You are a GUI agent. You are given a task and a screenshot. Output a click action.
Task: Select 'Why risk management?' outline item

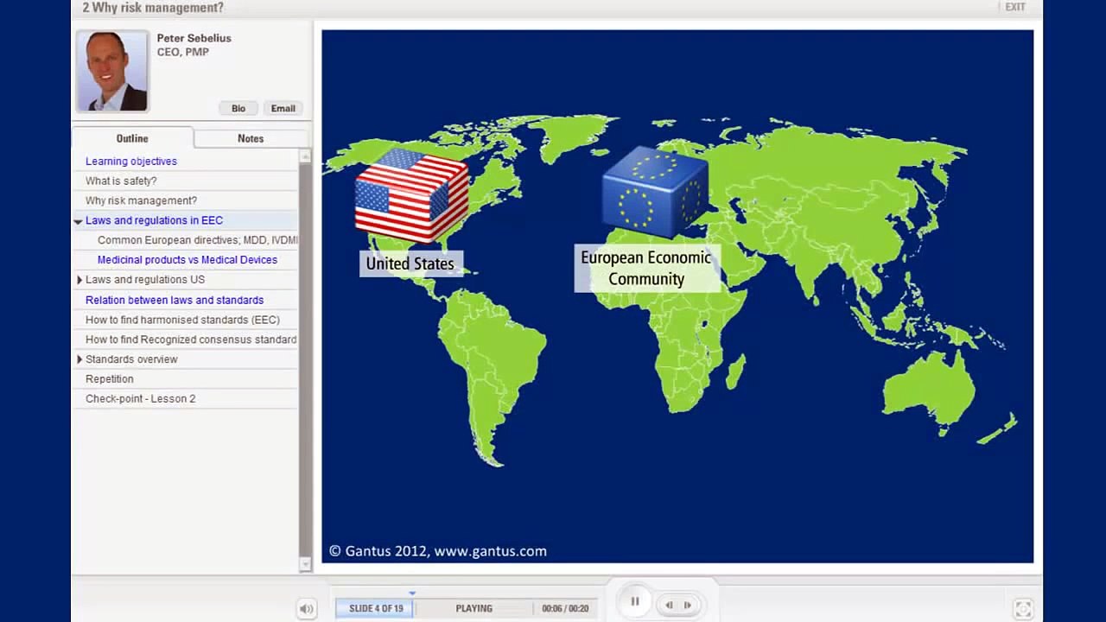pos(141,200)
